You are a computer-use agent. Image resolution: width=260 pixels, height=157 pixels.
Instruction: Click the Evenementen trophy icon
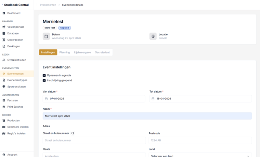4,74
